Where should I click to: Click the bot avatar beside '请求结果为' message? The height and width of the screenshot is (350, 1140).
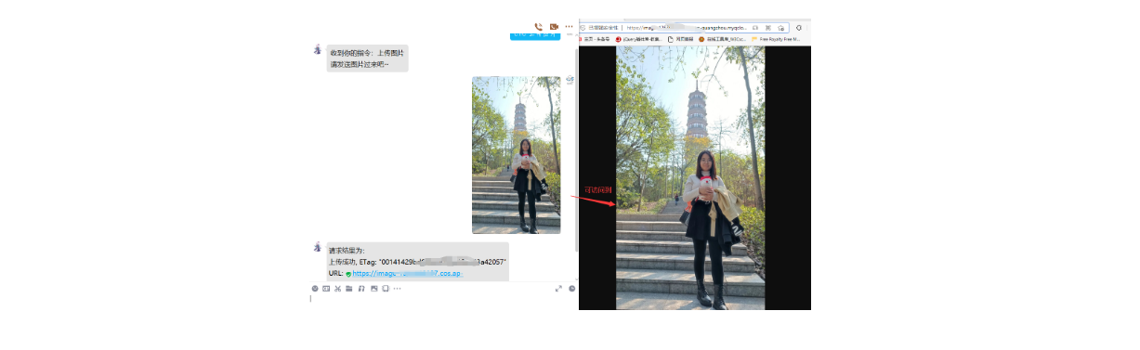coord(318,247)
